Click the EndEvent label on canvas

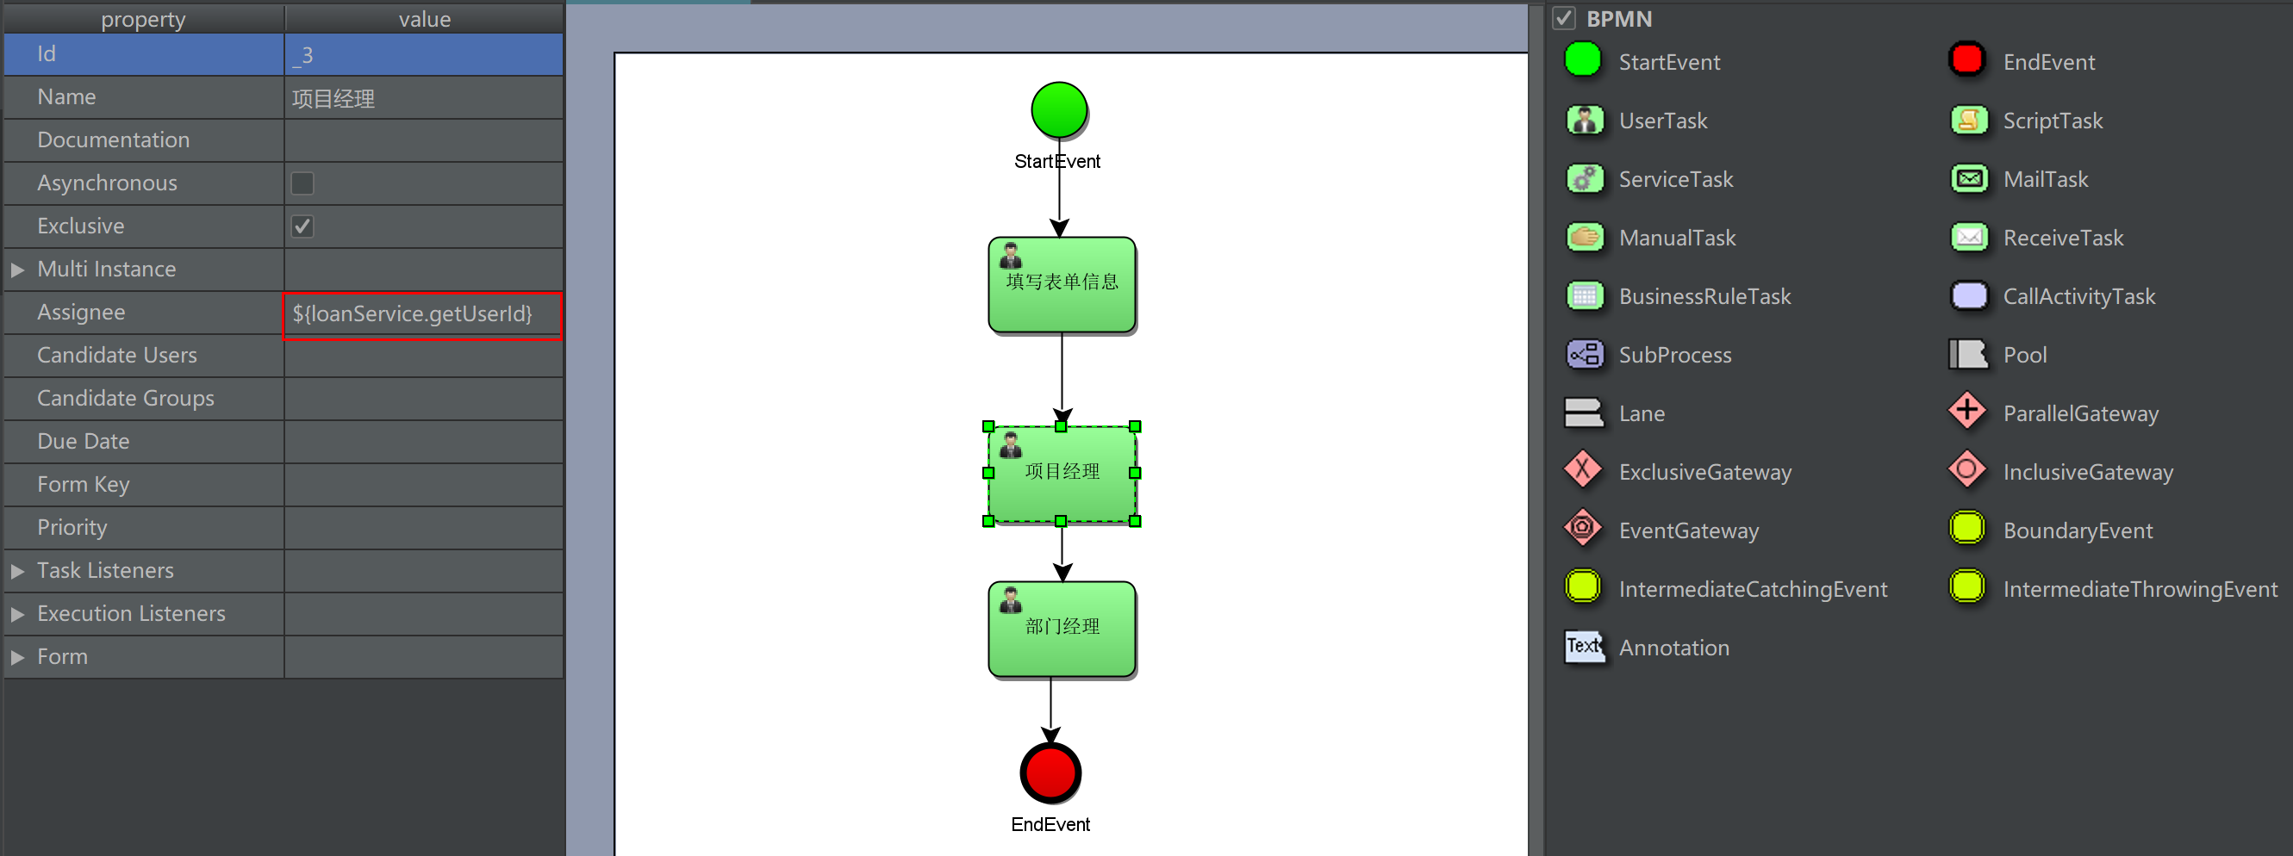click(x=1050, y=825)
